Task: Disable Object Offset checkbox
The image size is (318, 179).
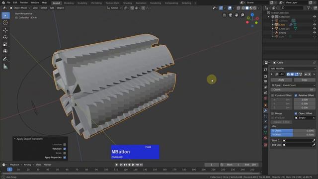Action: pos(296,113)
